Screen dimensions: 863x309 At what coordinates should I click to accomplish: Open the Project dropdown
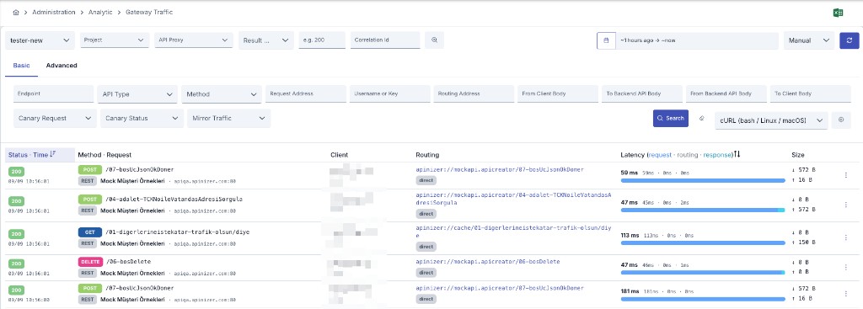pyautogui.click(x=115, y=40)
